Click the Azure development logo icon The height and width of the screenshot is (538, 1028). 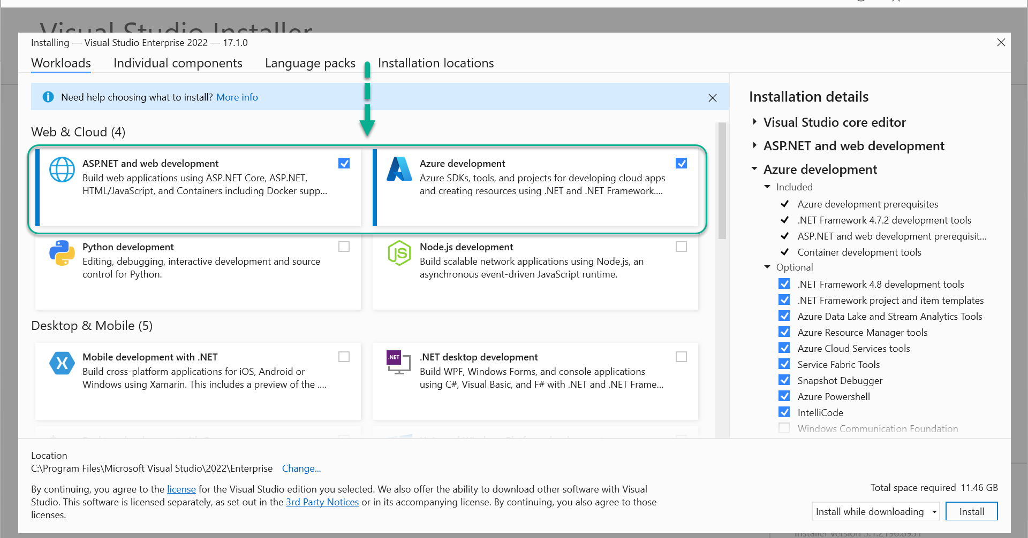399,169
